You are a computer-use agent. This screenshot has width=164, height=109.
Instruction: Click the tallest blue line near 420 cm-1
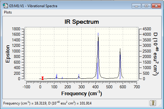98,56
